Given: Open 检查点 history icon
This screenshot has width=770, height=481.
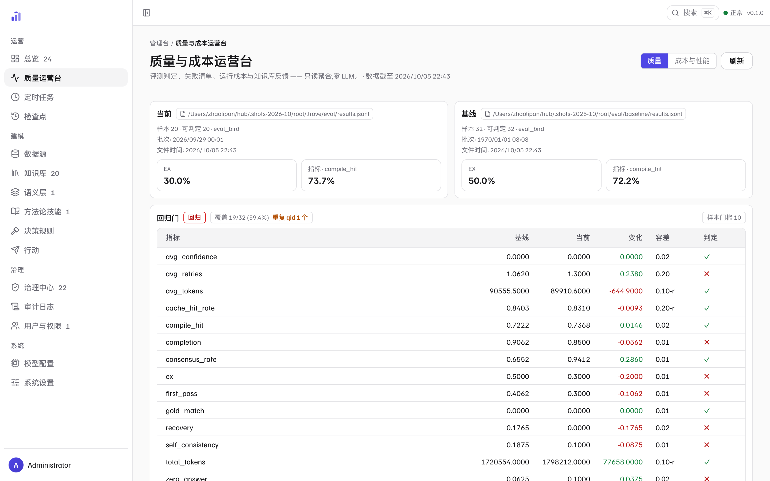Looking at the screenshot, I should tap(15, 116).
